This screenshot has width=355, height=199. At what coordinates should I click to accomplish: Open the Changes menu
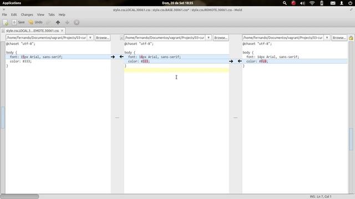tap(27, 15)
